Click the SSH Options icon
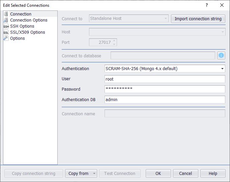The width and height of the screenshot is (230, 182). pos(6,26)
